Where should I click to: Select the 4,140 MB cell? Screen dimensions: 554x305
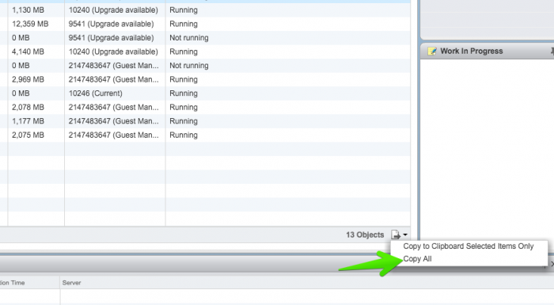click(x=28, y=51)
